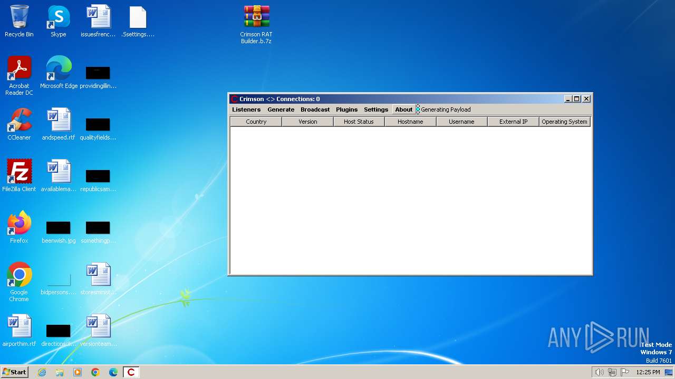Select the andspeed.rtf document
Viewport: 675px width, 379px height.
coord(59,125)
